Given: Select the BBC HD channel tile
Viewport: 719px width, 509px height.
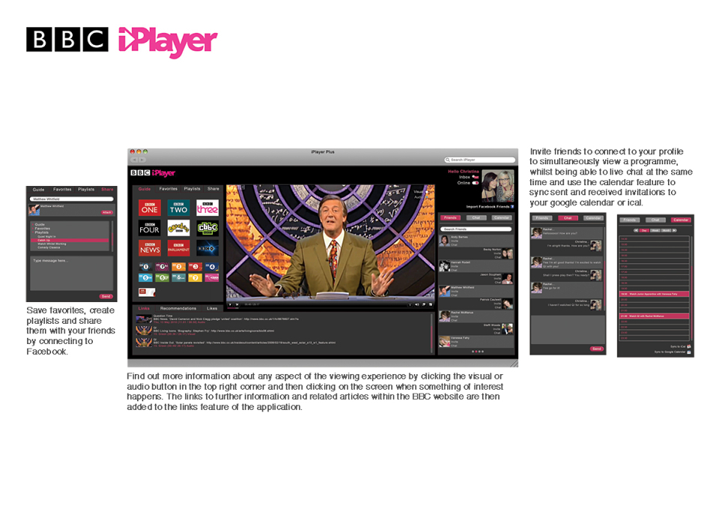Looking at the screenshot, I should (207, 248).
